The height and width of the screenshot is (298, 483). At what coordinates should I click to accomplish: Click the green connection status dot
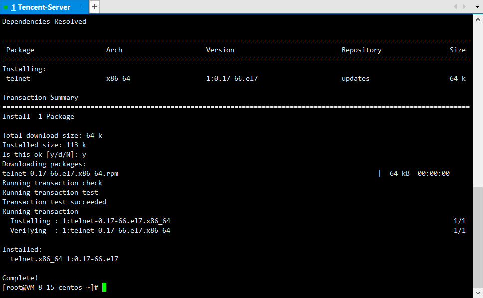[x=6, y=8]
